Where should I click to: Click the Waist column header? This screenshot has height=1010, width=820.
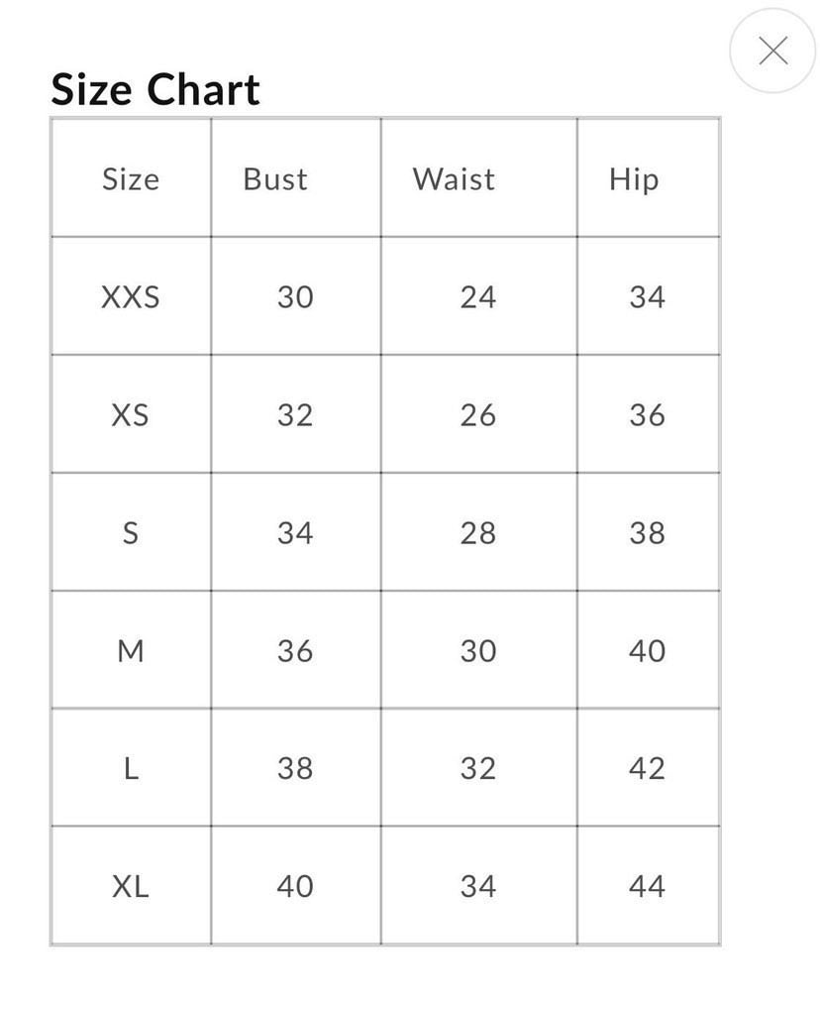click(x=454, y=179)
